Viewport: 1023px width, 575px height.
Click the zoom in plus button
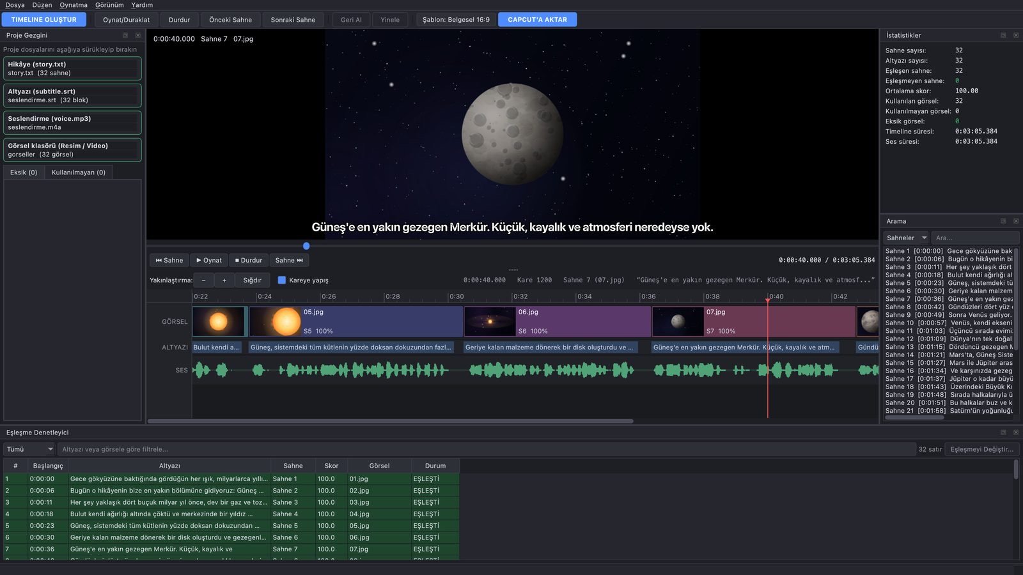(224, 280)
